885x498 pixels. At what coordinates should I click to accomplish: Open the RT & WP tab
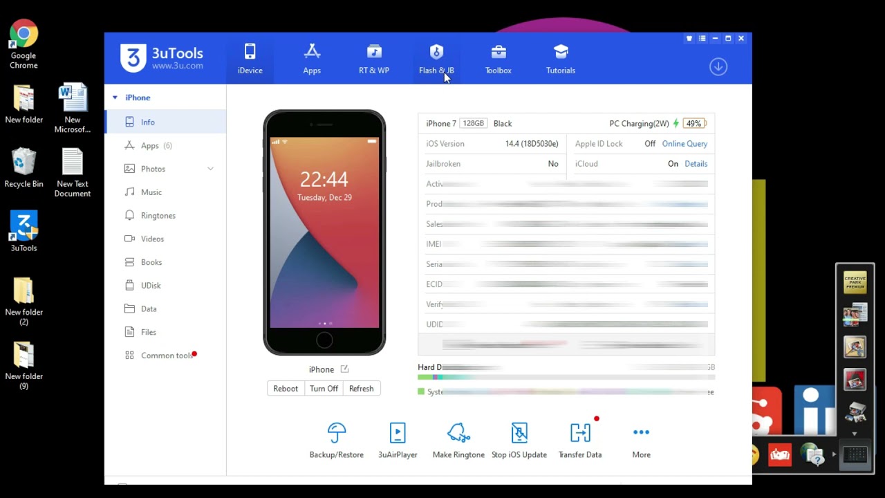click(x=374, y=59)
